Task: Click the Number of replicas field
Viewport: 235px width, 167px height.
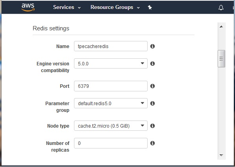Action: [111, 143]
